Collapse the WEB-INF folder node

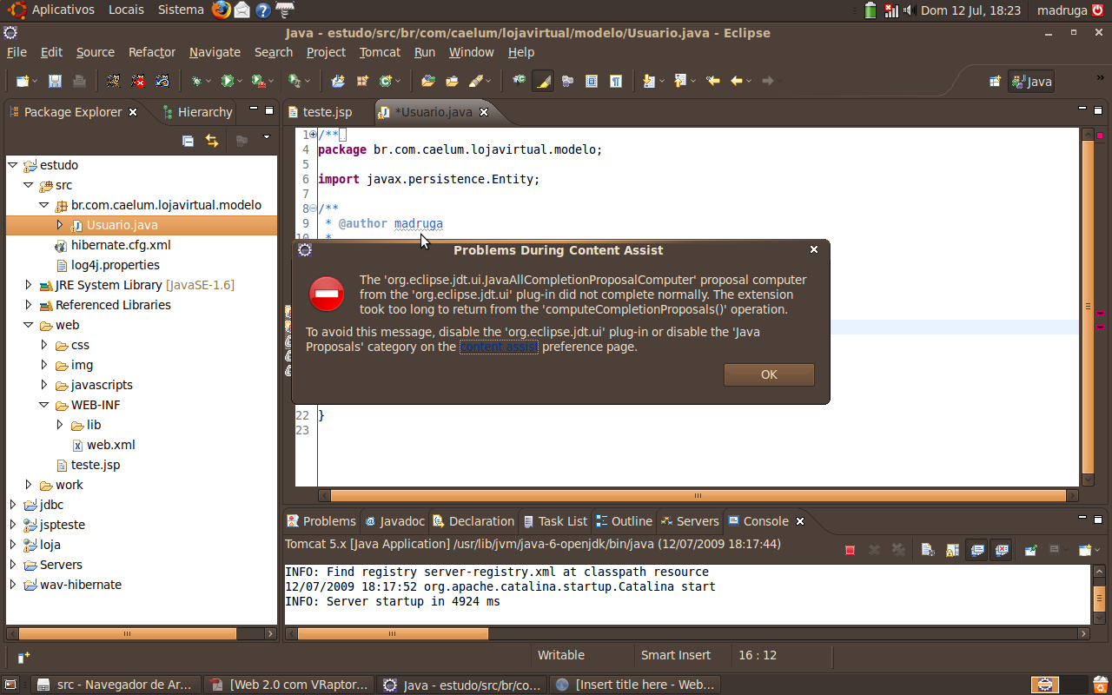point(44,405)
